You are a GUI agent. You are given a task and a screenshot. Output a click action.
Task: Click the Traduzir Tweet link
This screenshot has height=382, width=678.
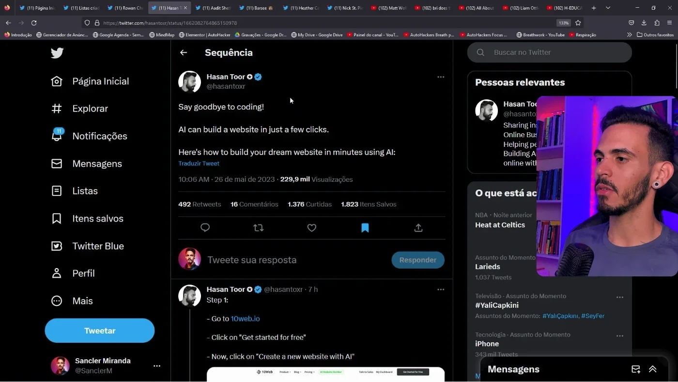[199, 164]
